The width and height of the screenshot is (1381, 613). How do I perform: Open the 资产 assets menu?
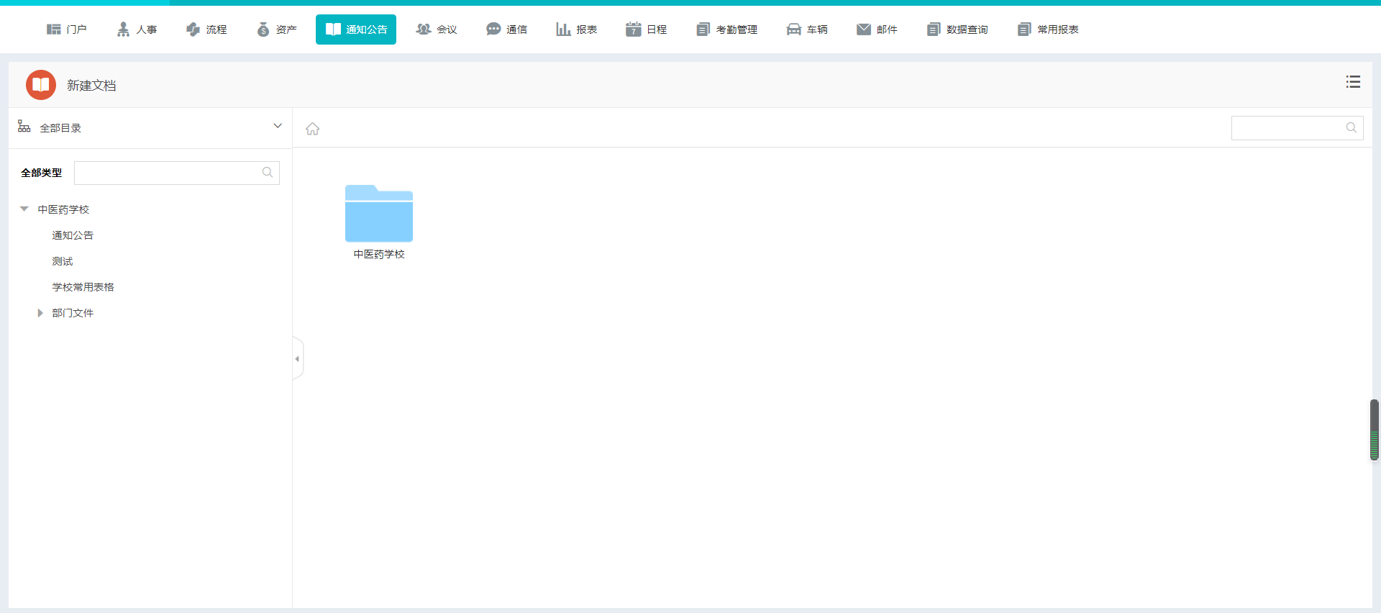coord(277,29)
